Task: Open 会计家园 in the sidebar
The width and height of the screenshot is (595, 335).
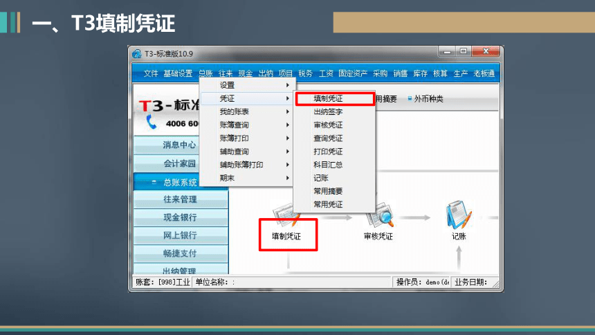Action: [167, 163]
